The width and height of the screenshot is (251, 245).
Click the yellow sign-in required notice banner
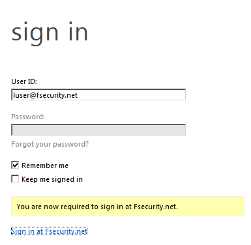click(x=128, y=207)
